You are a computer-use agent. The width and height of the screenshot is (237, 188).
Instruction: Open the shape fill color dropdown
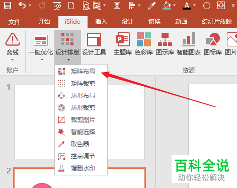click(175, 6)
